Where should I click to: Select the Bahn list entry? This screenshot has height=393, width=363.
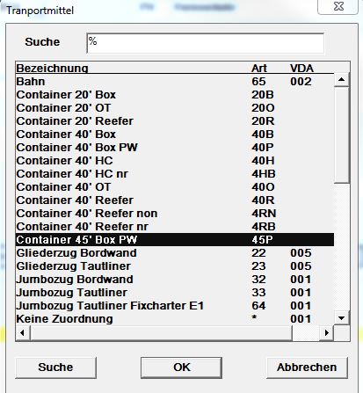tap(175, 81)
